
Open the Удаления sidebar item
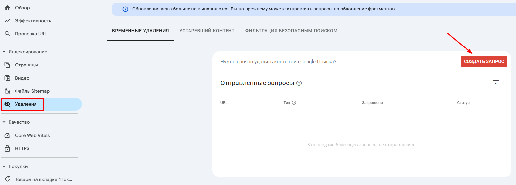(26, 104)
